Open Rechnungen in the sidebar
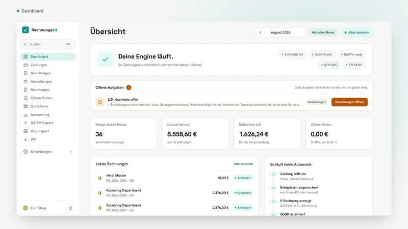Viewport: 408px width, 229px height. tap(47, 90)
